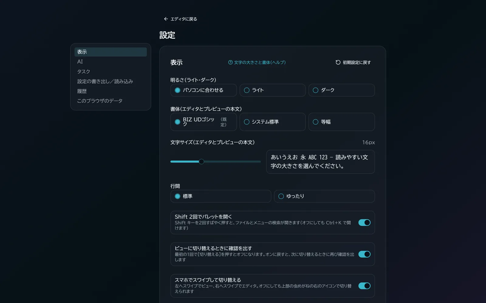This screenshot has height=303, width=486.
Task: Choose BIZ UDゴシック font option
Action: click(x=204, y=122)
